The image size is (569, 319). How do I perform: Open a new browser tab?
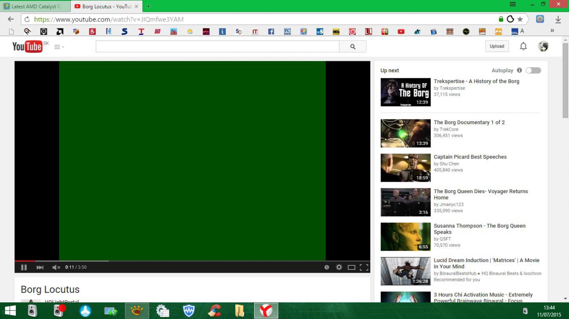pos(148,6)
